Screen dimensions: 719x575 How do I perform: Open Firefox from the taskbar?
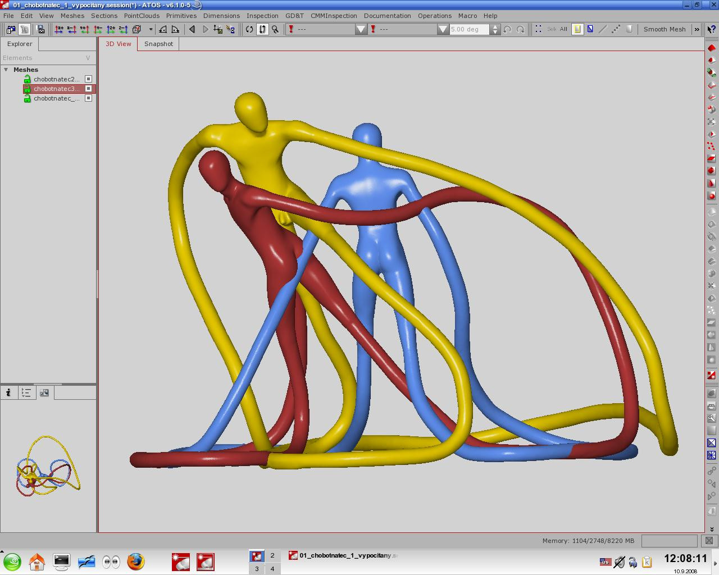135,562
